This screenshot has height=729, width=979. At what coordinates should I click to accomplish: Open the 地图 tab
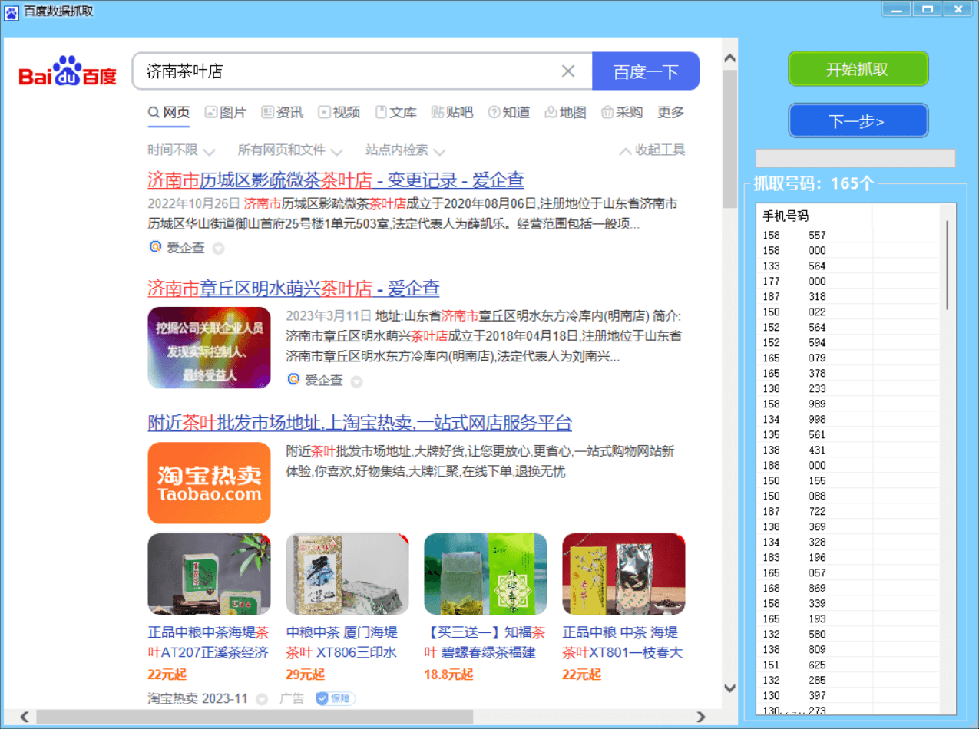(566, 113)
